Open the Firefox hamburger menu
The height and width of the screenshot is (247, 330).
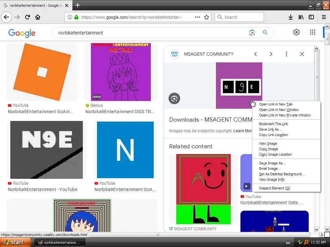[324, 17]
